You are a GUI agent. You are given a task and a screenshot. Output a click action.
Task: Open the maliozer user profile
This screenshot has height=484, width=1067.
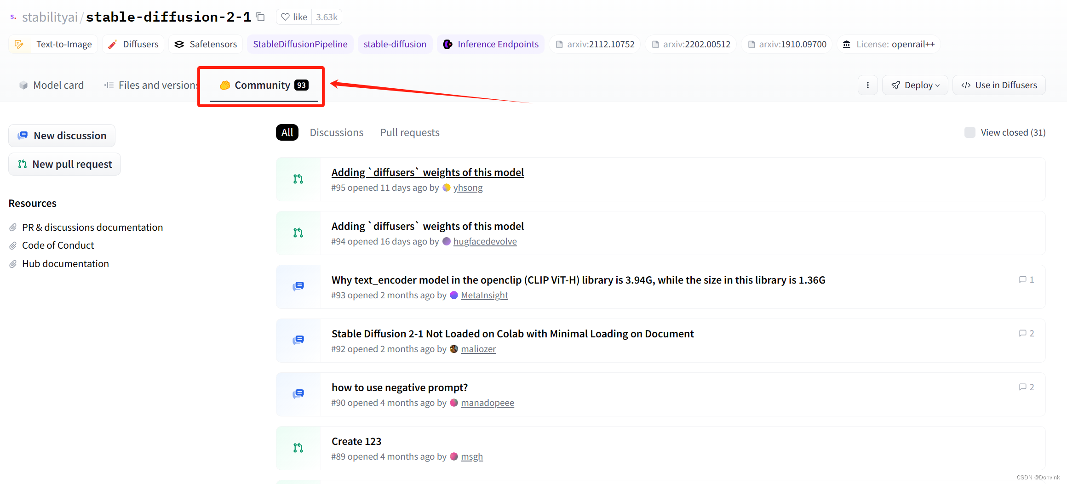click(x=478, y=349)
